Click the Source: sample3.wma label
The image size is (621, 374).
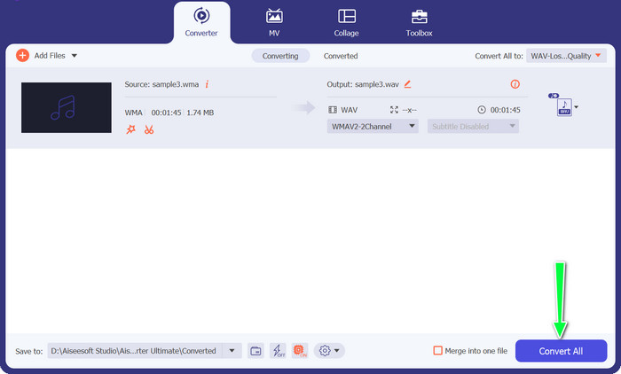[x=161, y=84]
